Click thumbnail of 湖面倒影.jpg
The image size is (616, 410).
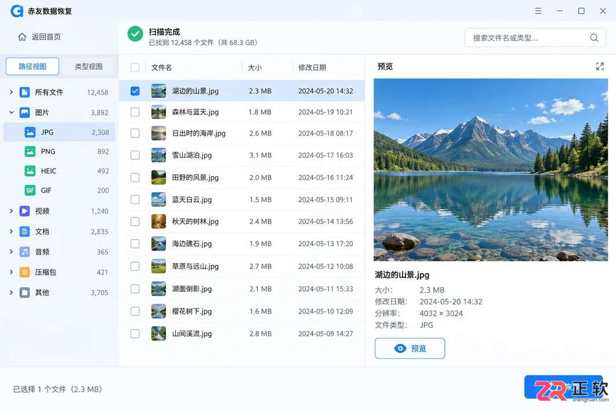pos(158,289)
